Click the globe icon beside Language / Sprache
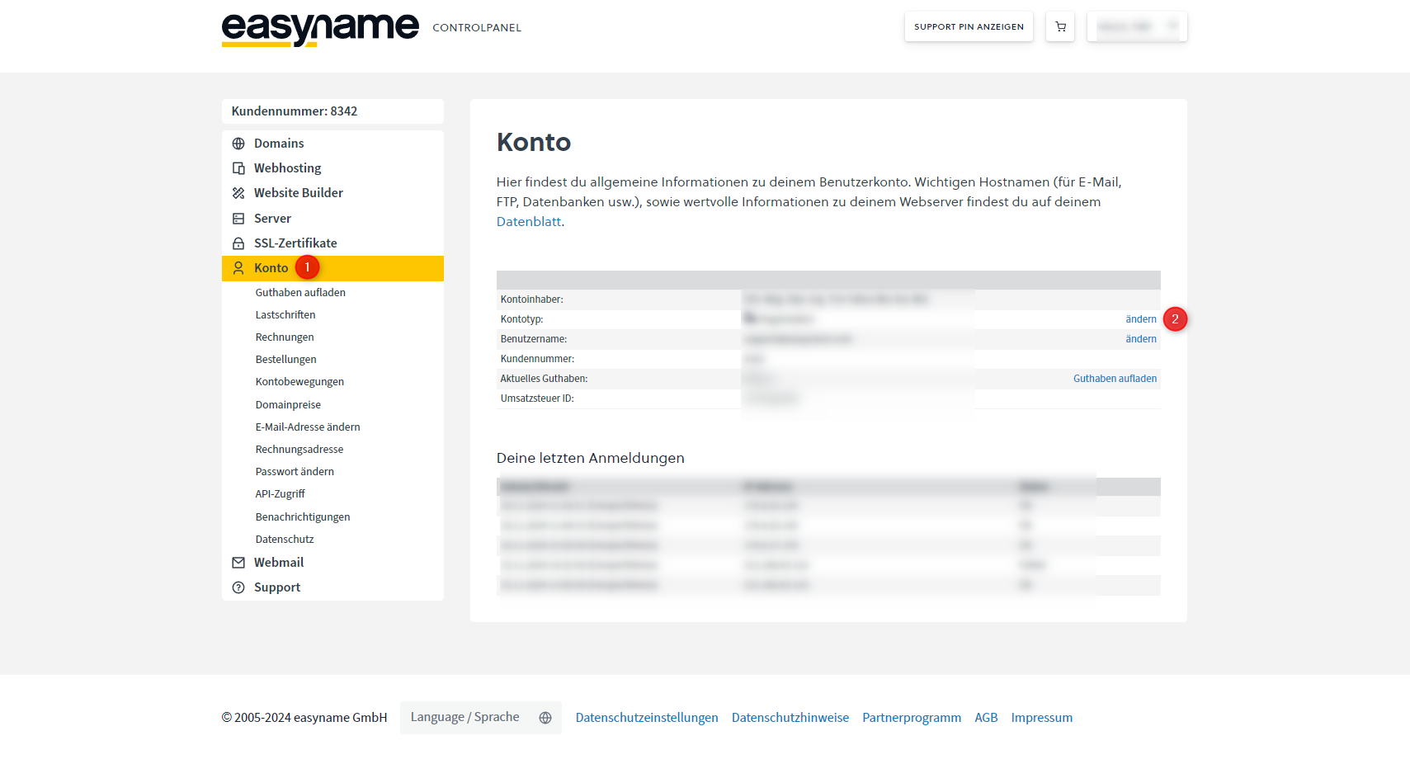1410x764 pixels. (x=545, y=718)
